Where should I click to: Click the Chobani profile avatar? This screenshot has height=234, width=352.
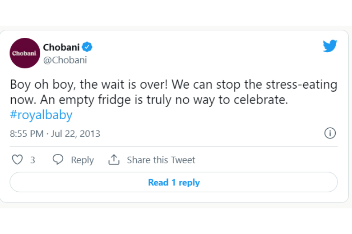pos(25,53)
